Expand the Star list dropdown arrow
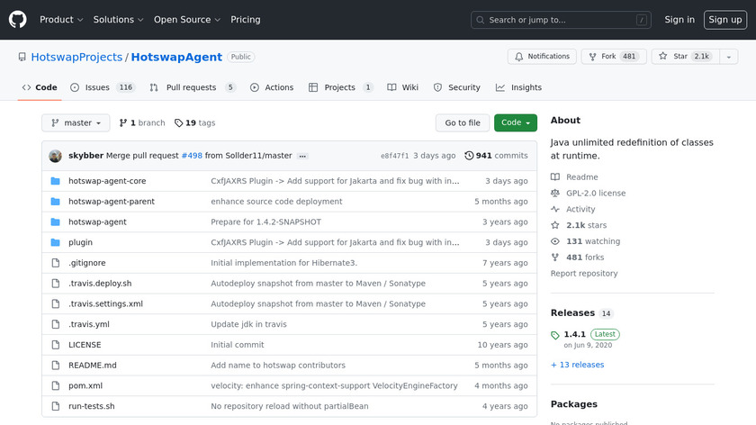Image resolution: width=756 pixels, height=425 pixels. (726, 57)
